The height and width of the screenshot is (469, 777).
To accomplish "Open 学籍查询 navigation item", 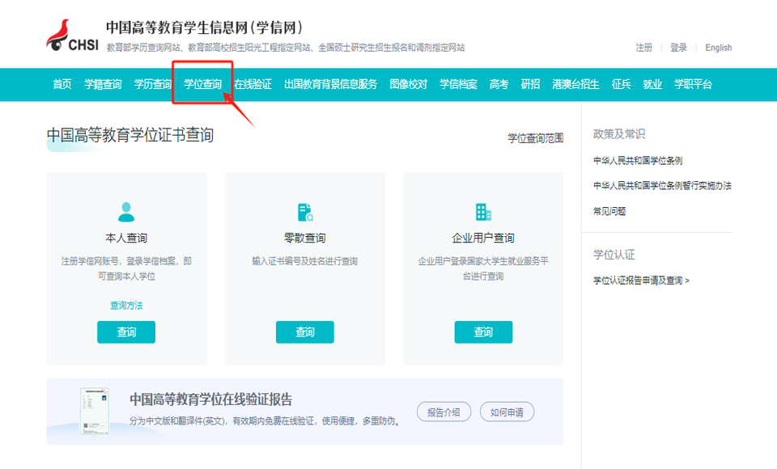I will point(103,84).
